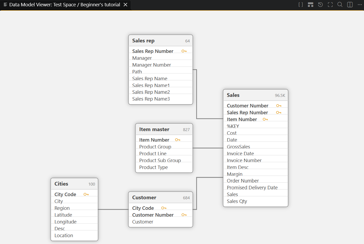Screen dimensions: 364x244
Task: Click key icon beside Sales Rep Number in Sales rep
Action: [184, 51]
